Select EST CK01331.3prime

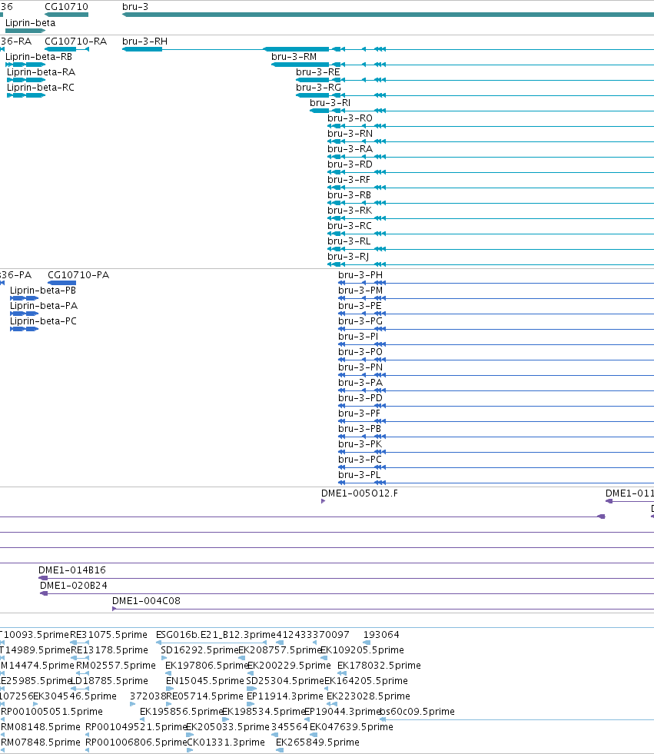tap(225, 742)
